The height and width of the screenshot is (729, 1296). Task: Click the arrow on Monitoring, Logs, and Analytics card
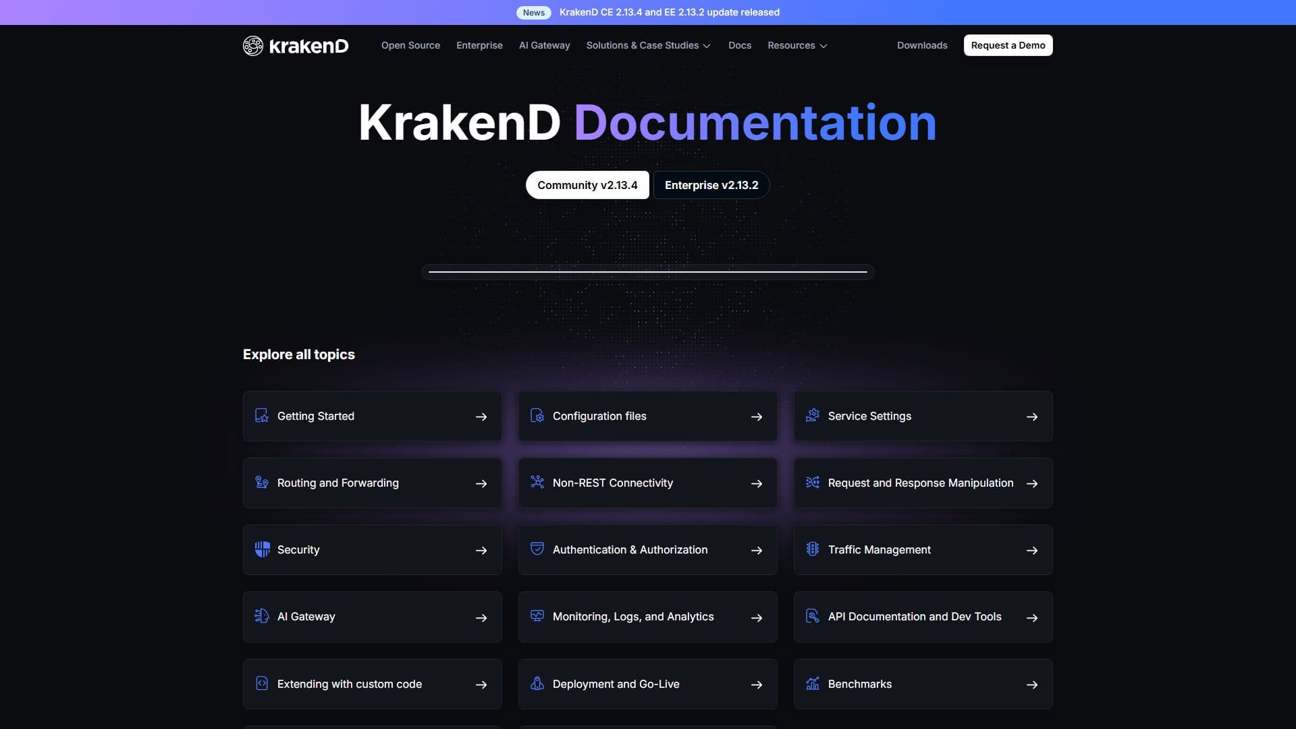point(757,618)
